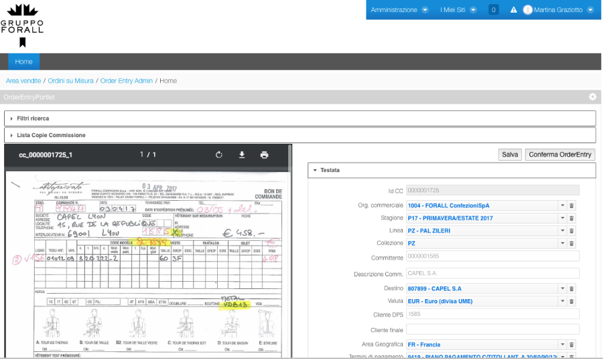
Task: Click the Salva button
Action: click(510, 155)
